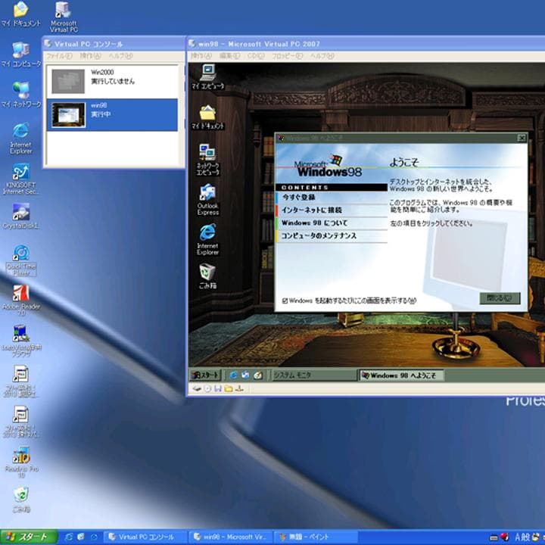
Task: Open 操作 menu in win98 Virtual PC window
Action: (201, 56)
